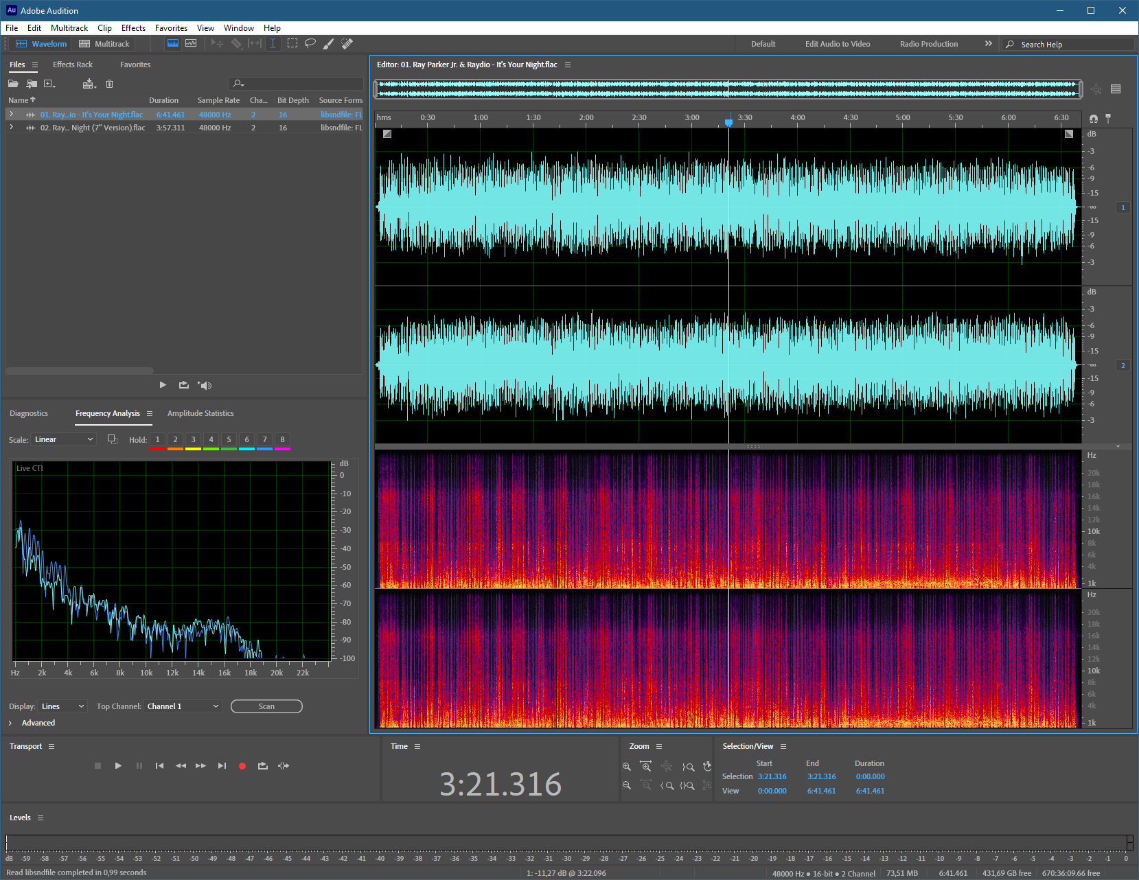Click Zoom In (Time) icon

tap(646, 766)
